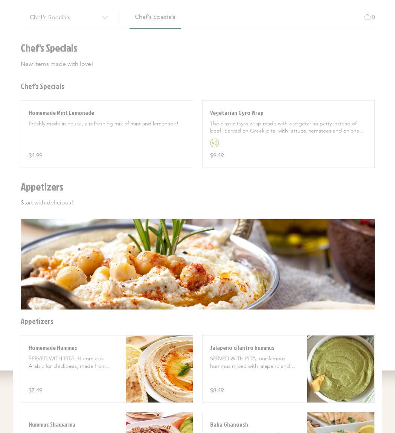Open the Homemade Hummus title
395x433 pixels.
pyautogui.click(x=53, y=348)
